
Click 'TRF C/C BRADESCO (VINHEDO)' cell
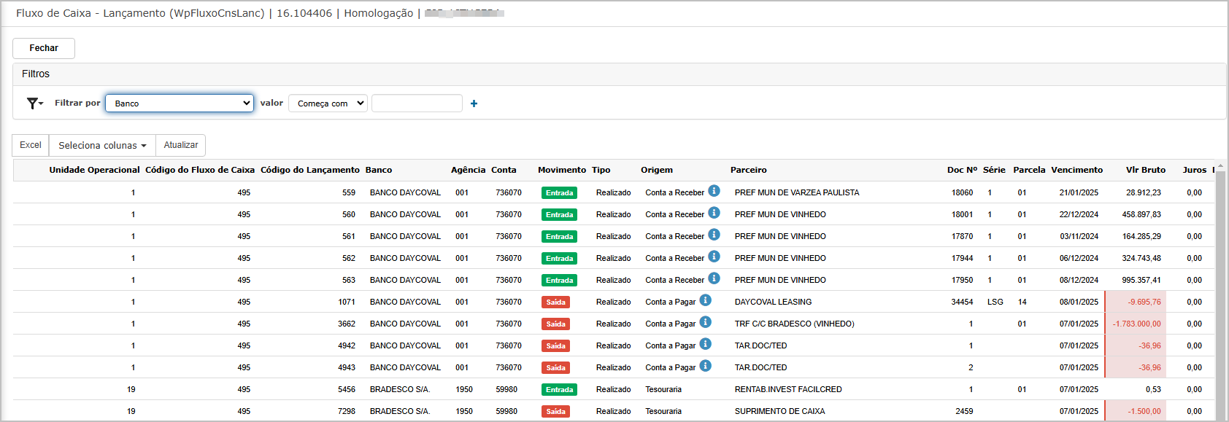(x=794, y=324)
